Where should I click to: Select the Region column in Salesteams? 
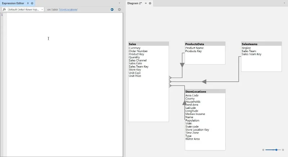click(246, 48)
